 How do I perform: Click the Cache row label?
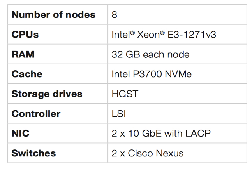click(27, 74)
